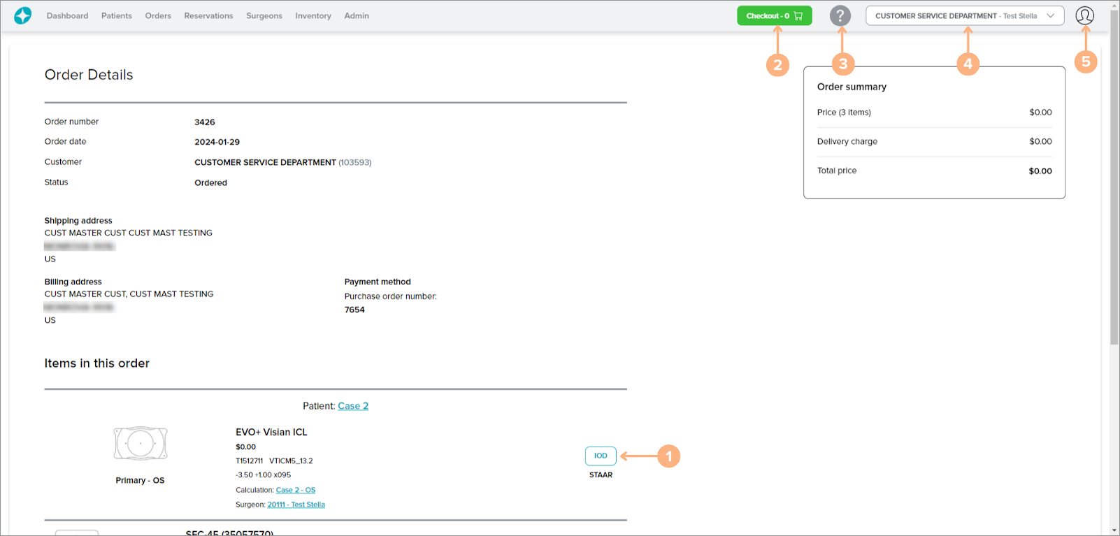Image resolution: width=1120 pixels, height=536 pixels.
Task: Open the help question mark icon
Action: point(840,15)
